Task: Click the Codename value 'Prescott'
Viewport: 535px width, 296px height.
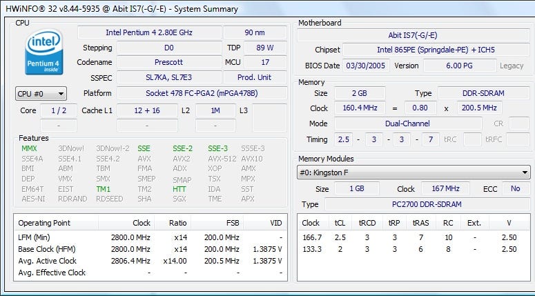Action: [169, 62]
